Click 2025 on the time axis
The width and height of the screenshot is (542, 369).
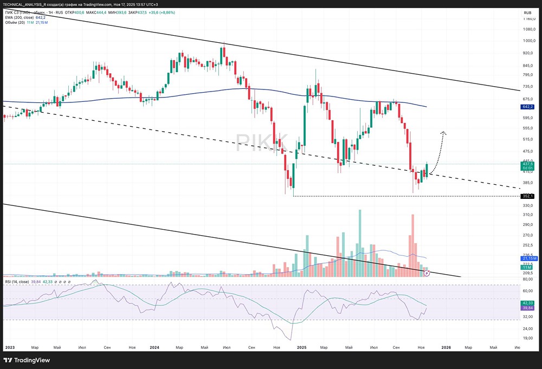302,347
